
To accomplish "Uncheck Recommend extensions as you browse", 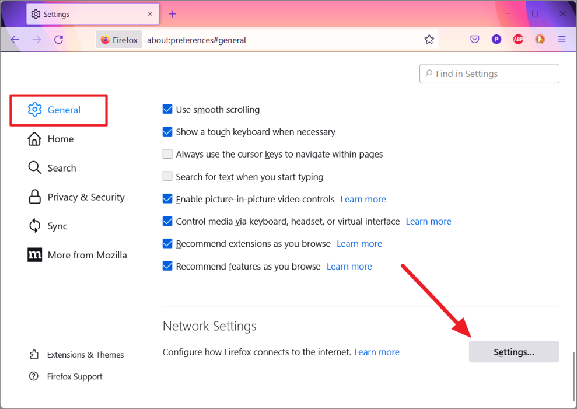I will (x=167, y=244).
